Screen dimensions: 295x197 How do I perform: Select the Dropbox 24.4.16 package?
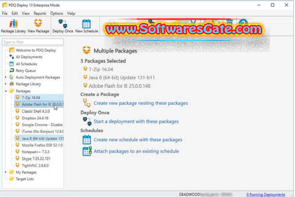35,118
